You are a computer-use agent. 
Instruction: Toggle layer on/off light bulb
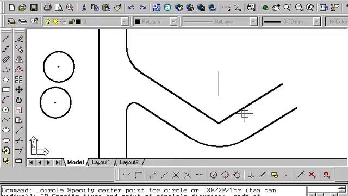coord(47,22)
